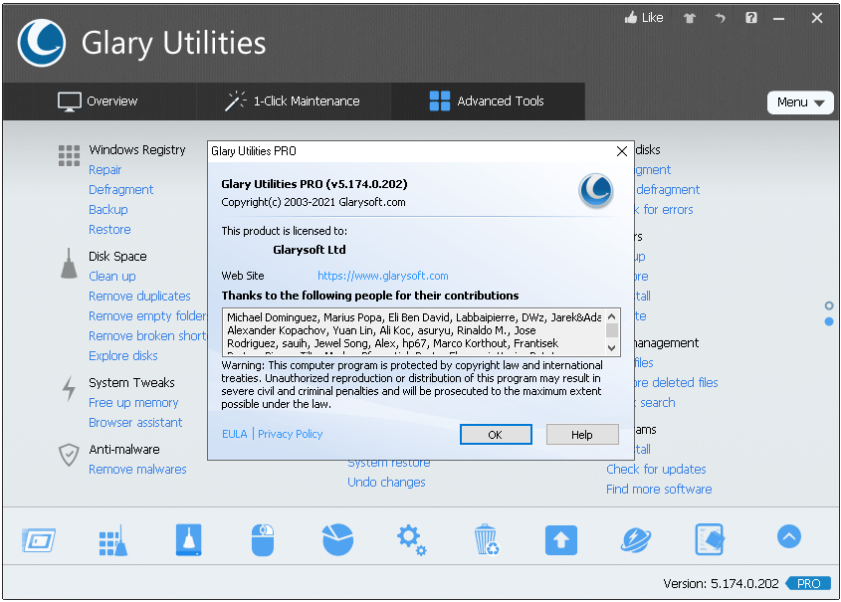This screenshot has width=841, height=602.
Task: Click OK in the About dialog
Action: 496,435
